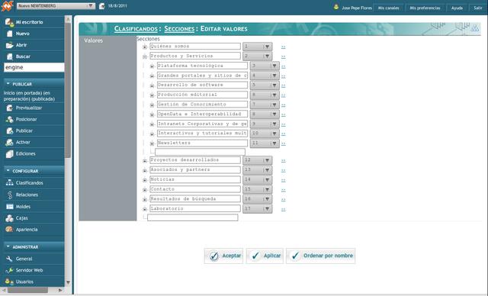The height and width of the screenshot is (296, 488).
Task: Expand the Intranets Corporativas node
Action: 152,124
